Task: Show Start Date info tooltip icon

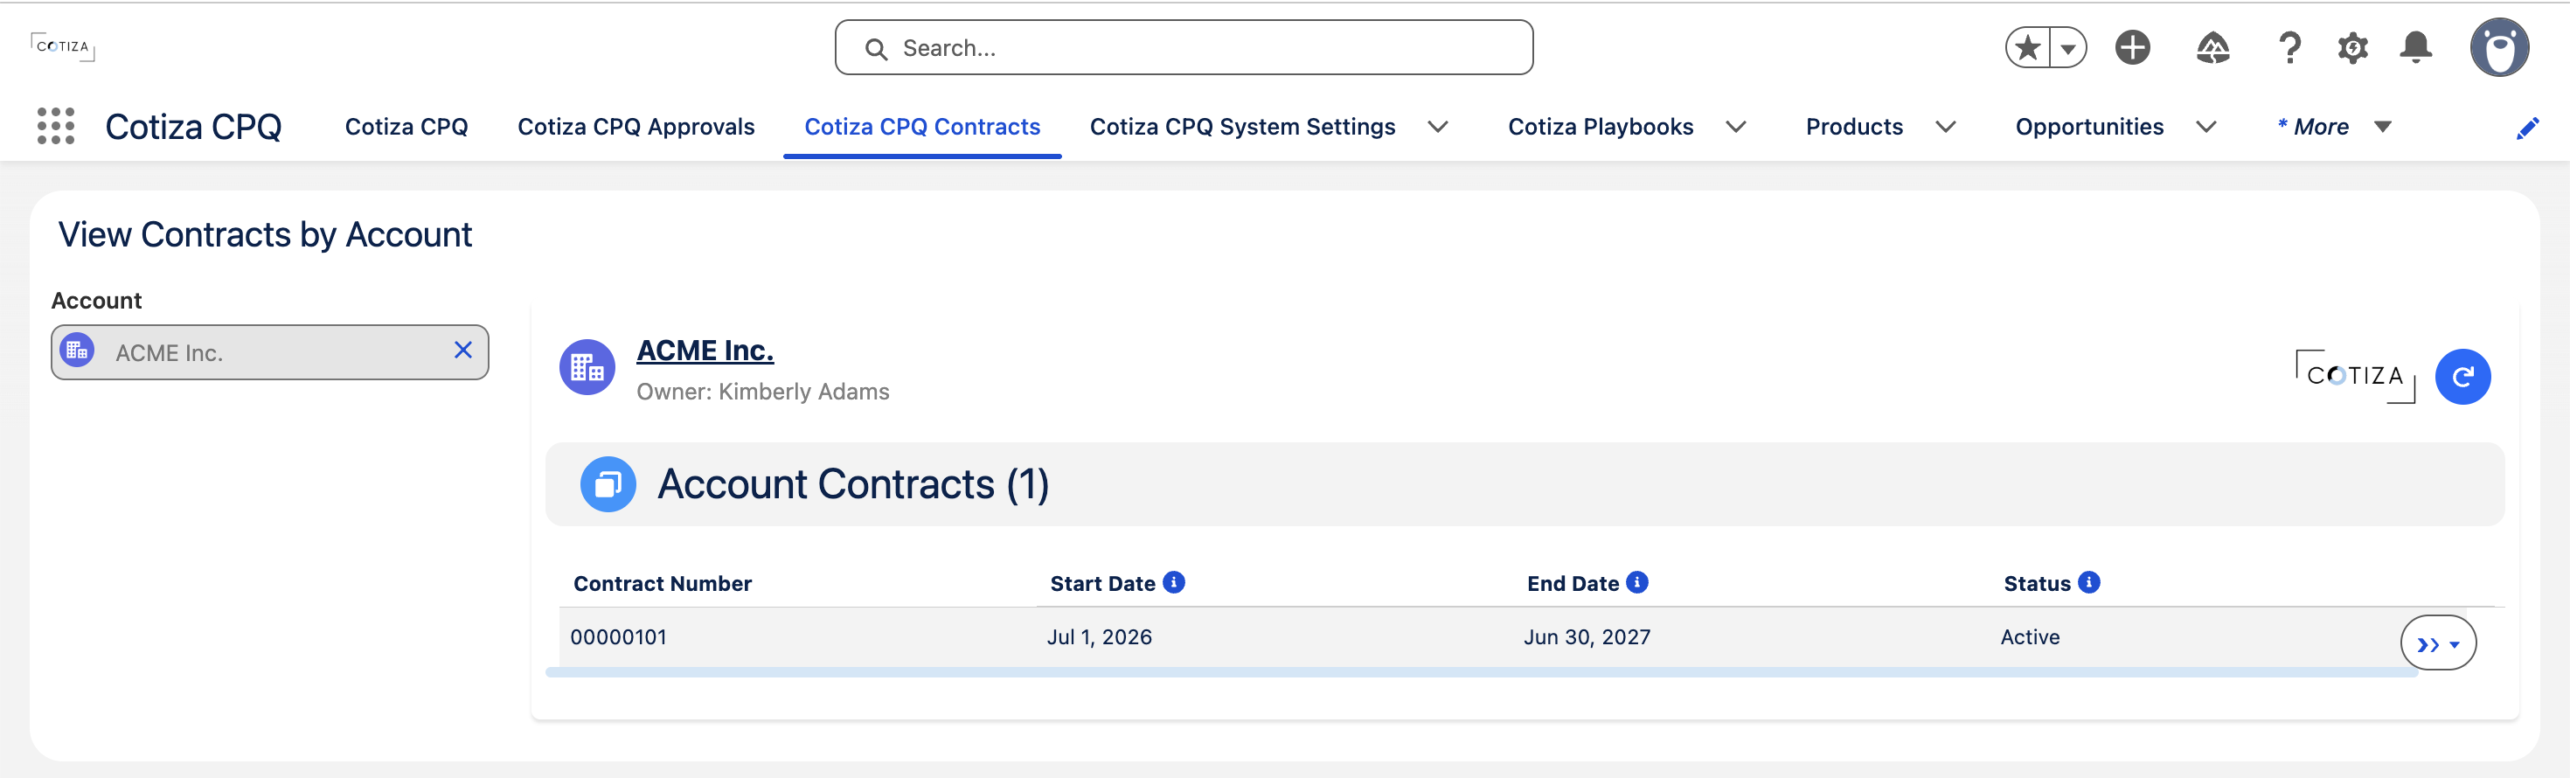Action: 1173,582
